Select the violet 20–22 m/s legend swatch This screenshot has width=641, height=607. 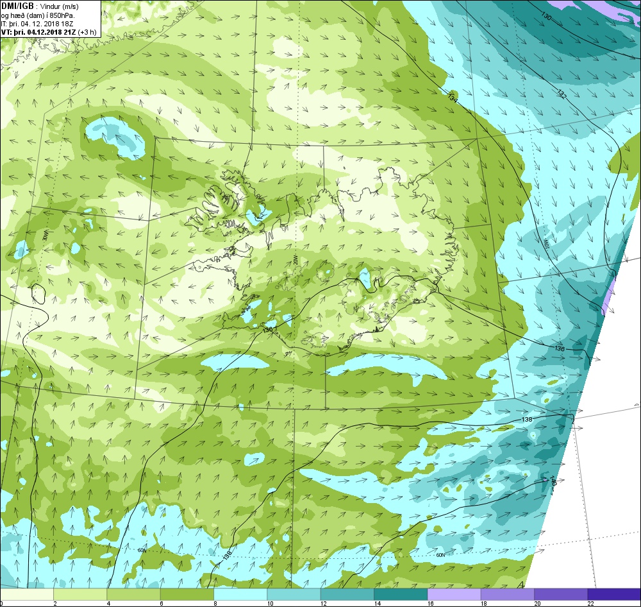pos(560,594)
